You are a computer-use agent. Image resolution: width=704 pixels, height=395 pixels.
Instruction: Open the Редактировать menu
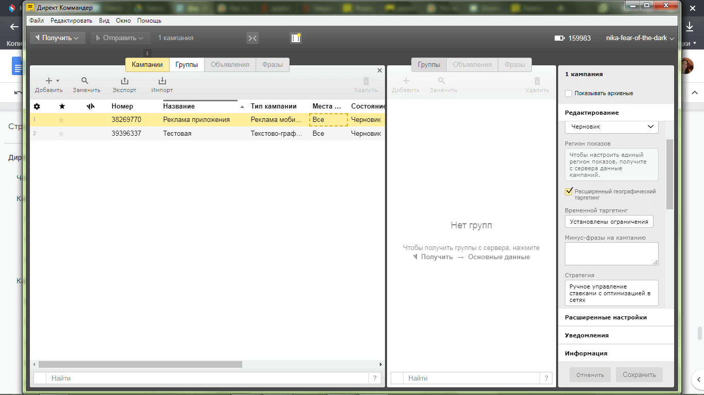coord(71,21)
